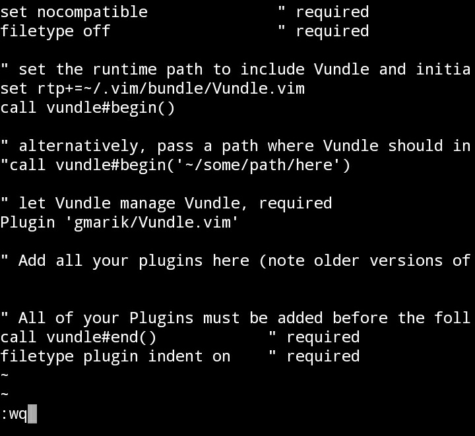Click the ':wq' command line prompt
This screenshot has width=475, height=436.
pyautogui.click(x=18, y=414)
